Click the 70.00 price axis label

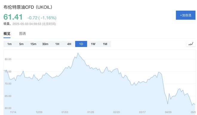(x=8, y=84)
